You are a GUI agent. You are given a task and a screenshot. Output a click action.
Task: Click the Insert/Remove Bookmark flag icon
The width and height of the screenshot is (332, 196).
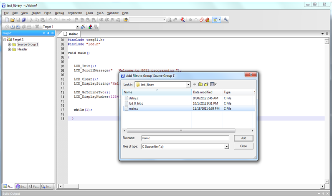(76, 20)
